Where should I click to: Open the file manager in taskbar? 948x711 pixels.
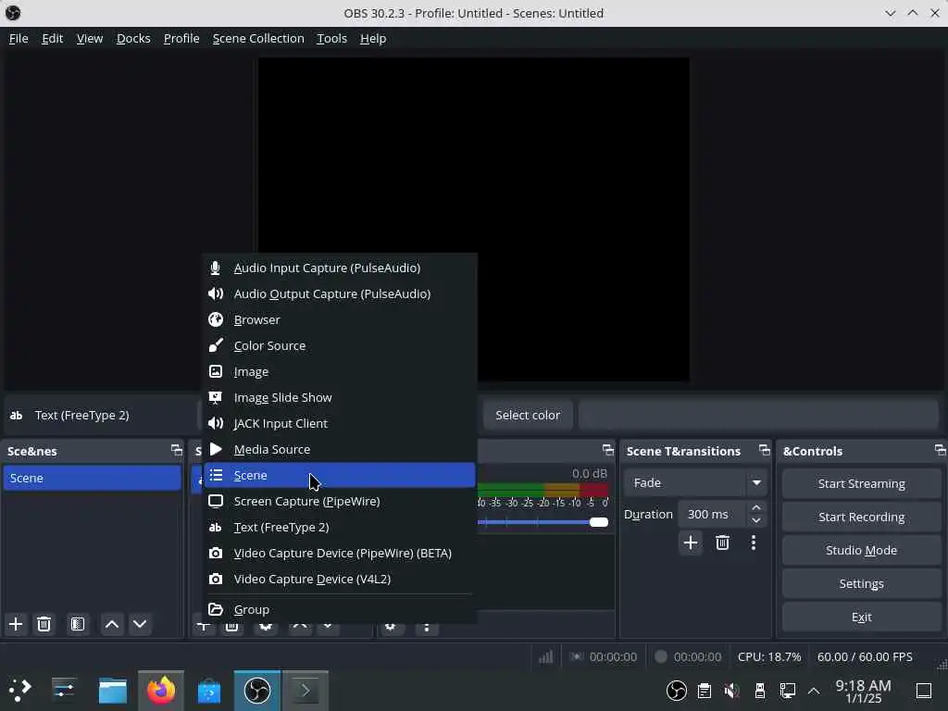tap(113, 690)
